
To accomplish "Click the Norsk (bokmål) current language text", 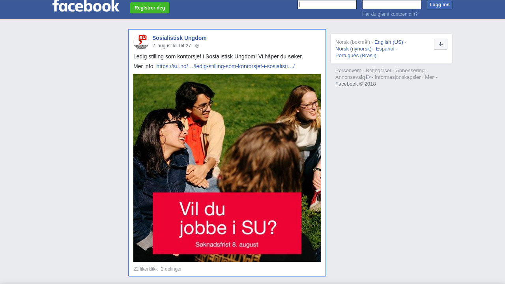I will (x=353, y=42).
